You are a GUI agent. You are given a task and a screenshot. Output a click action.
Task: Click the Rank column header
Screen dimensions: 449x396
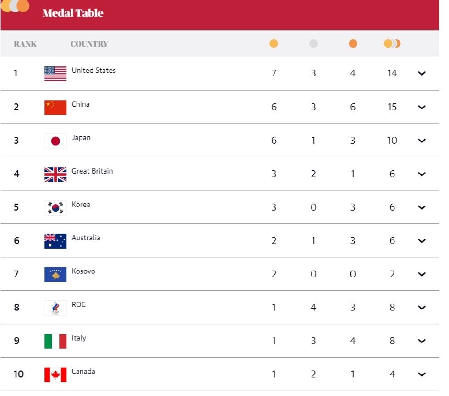(x=25, y=44)
